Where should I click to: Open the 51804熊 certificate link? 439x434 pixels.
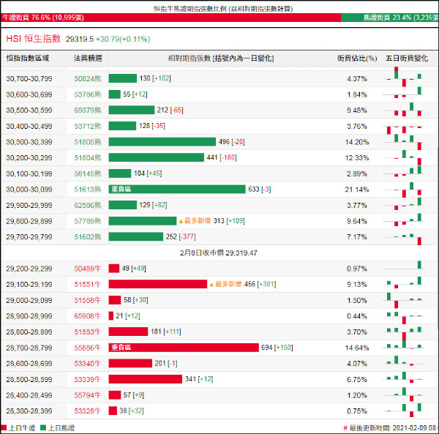88,158
